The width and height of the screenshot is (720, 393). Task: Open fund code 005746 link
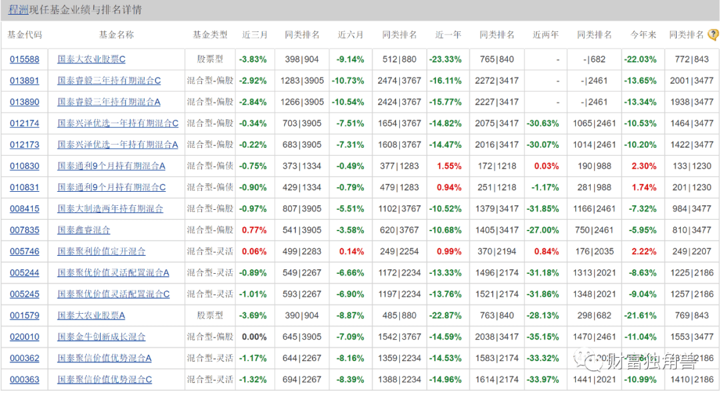(x=25, y=251)
